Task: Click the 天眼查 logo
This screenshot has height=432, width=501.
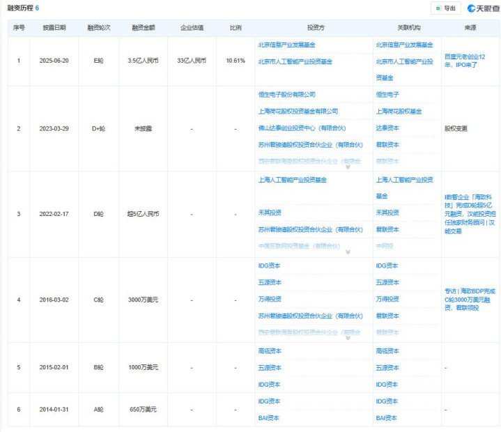Action: 481,8
